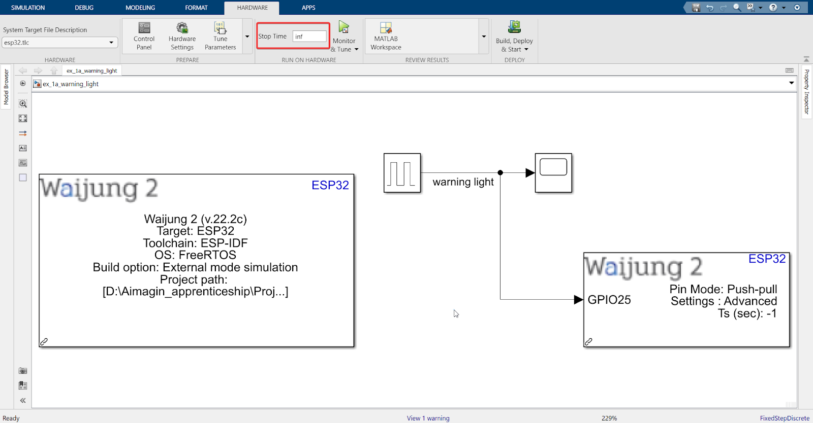Navigate back with the left arrow
This screenshot has width=813, height=423.
pyautogui.click(x=23, y=70)
